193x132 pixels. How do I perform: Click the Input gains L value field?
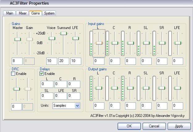point(99,61)
